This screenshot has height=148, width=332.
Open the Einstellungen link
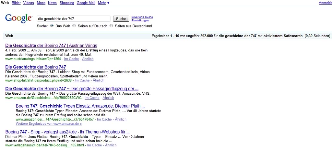click(140, 20)
